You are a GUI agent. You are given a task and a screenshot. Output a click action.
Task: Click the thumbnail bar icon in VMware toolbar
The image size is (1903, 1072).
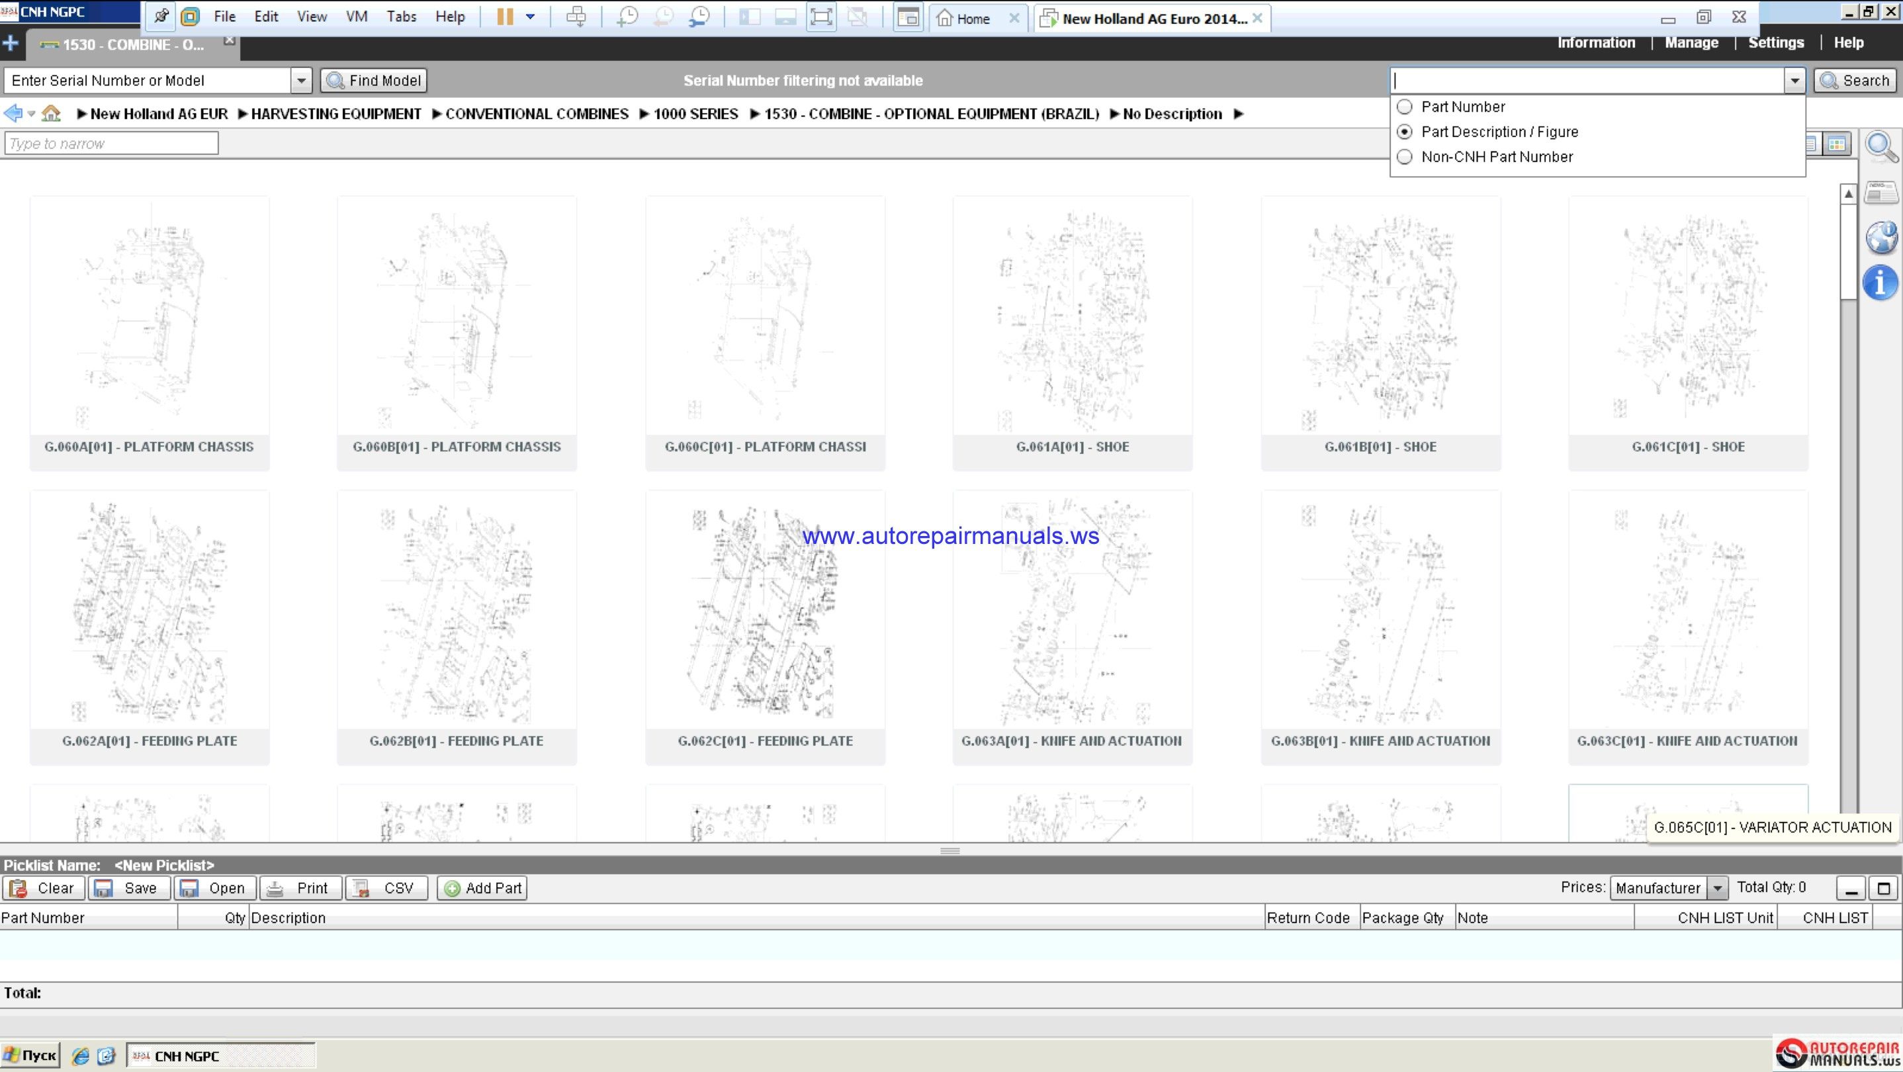coord(785,17)
